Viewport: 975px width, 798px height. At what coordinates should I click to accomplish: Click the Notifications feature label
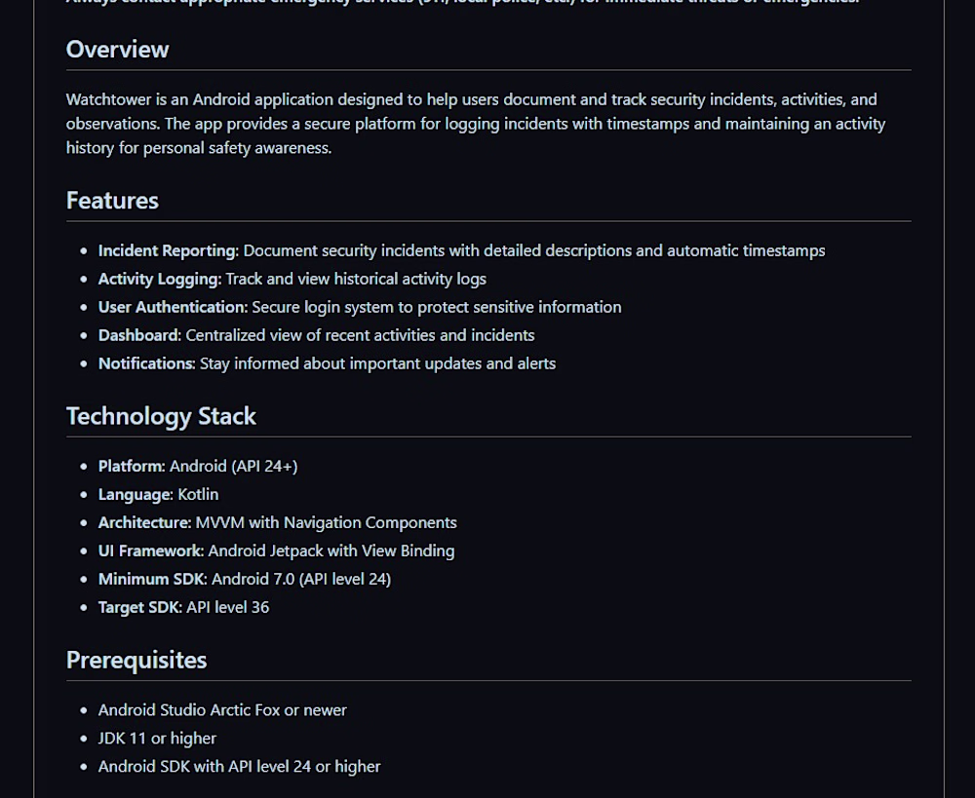pyautogui.click(x=147, y=363)
